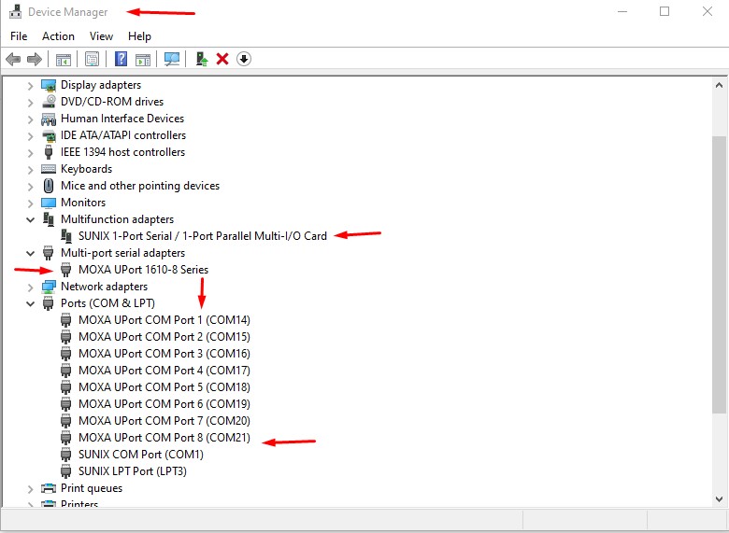
Task: Select Mice and other pointing devices label
Action: (x=140, y=186)
